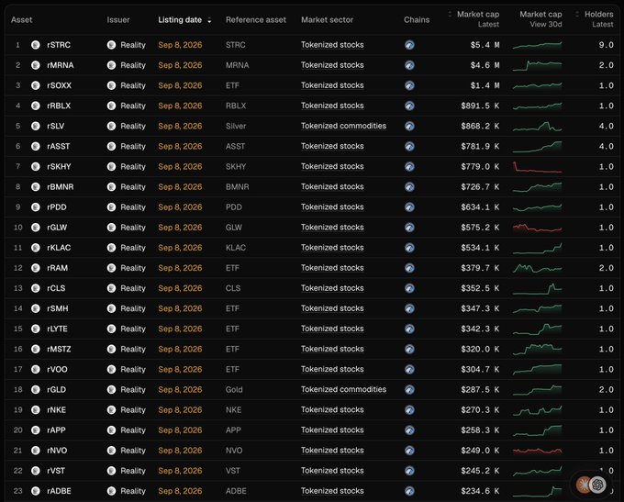624x502 pixels.
Task: Open Tokenized commodities link in rGLD row
Action: tap(343, 390)
